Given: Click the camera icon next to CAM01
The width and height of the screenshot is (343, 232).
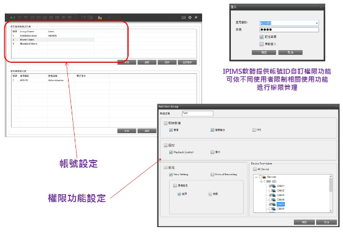Looking at the screenshot, I should [x=274, y=186].
